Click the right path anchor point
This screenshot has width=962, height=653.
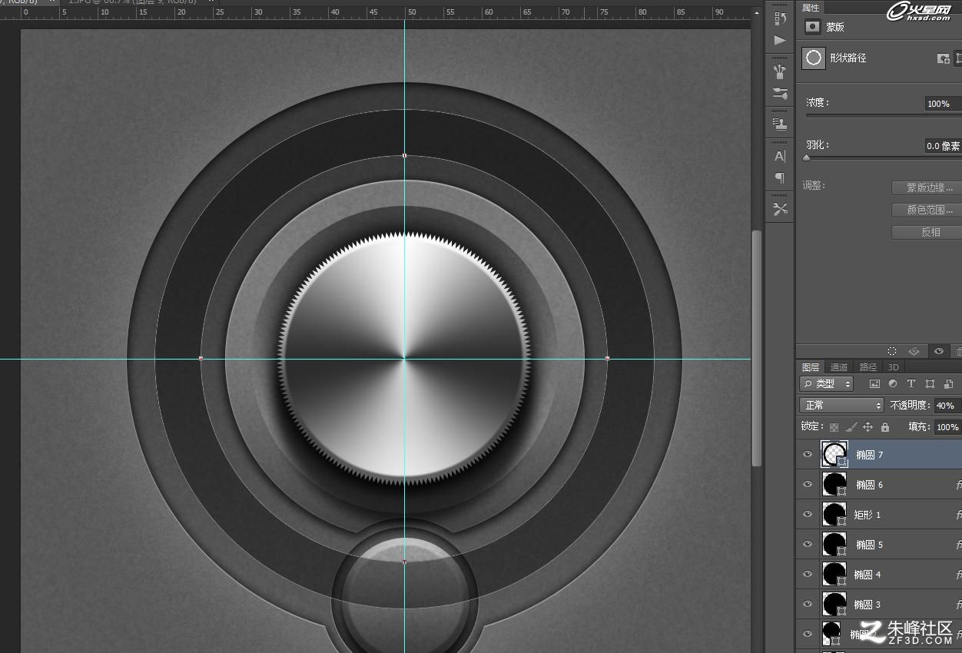608,359
